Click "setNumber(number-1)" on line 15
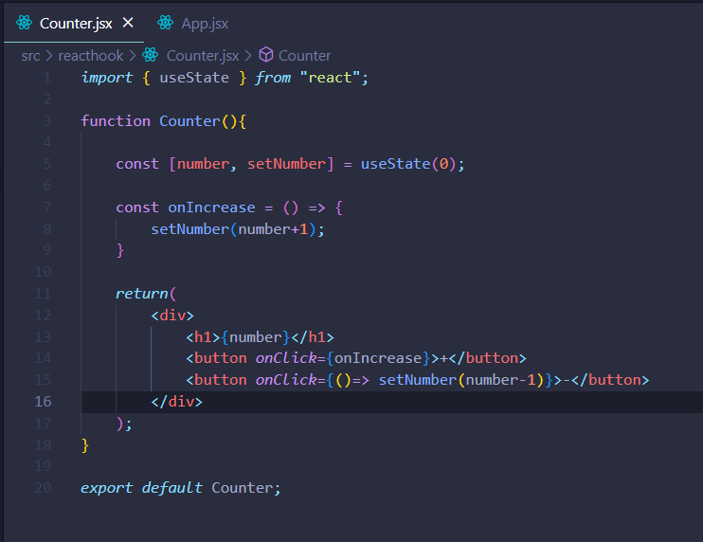Image resolution: width=703 pixels, height=542 pixels. click(x=461, y=380)
